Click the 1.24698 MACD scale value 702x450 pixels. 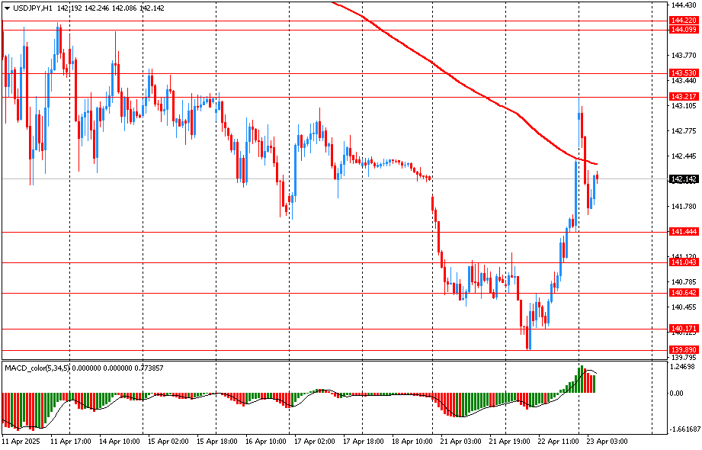click(x=682, y=367)
